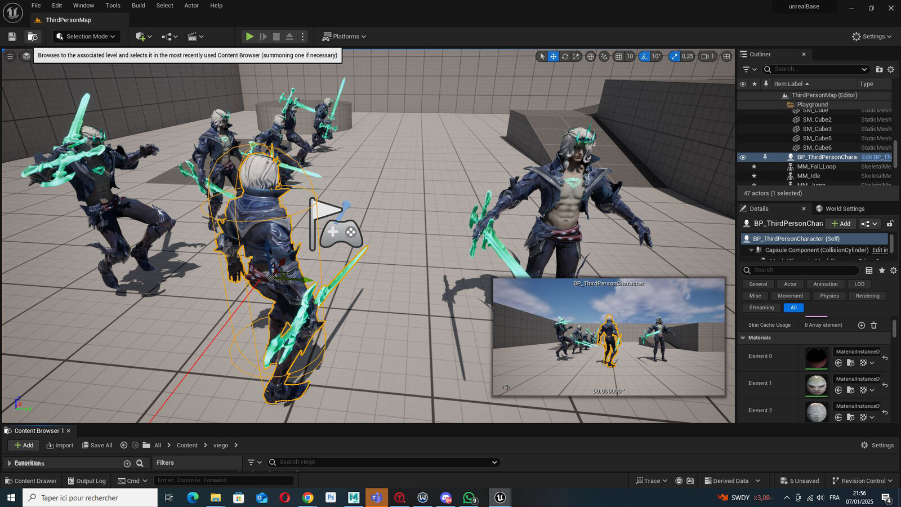This screenshot has width=901, height=507.
Task: Open the viewport layout maximize icon
Action: pos(727,56)
